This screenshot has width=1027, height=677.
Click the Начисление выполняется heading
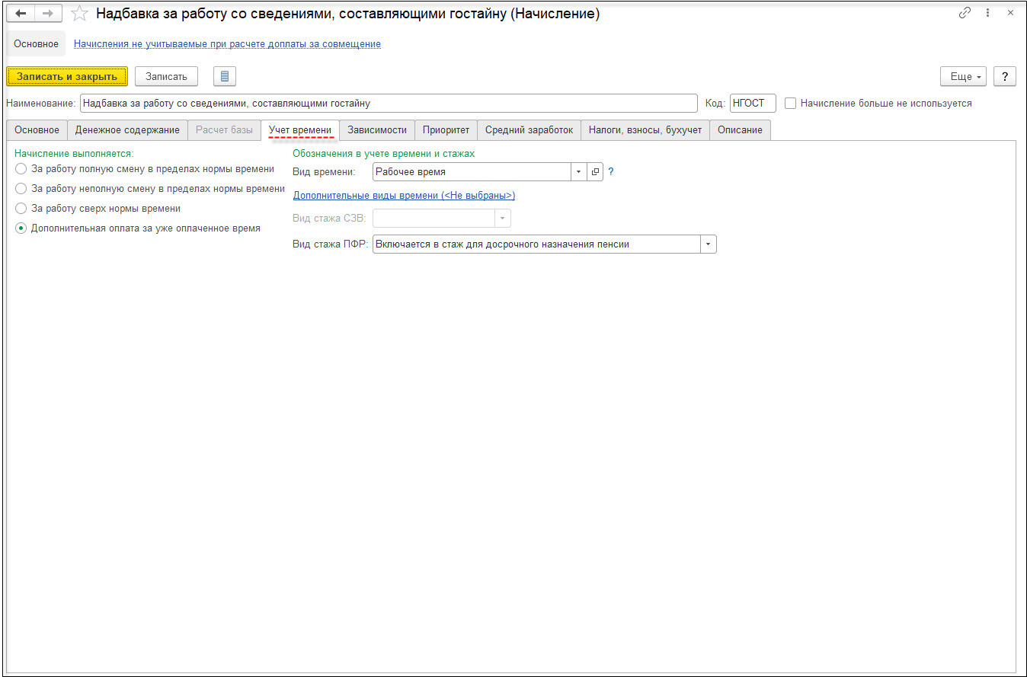[x=74, y=153]
